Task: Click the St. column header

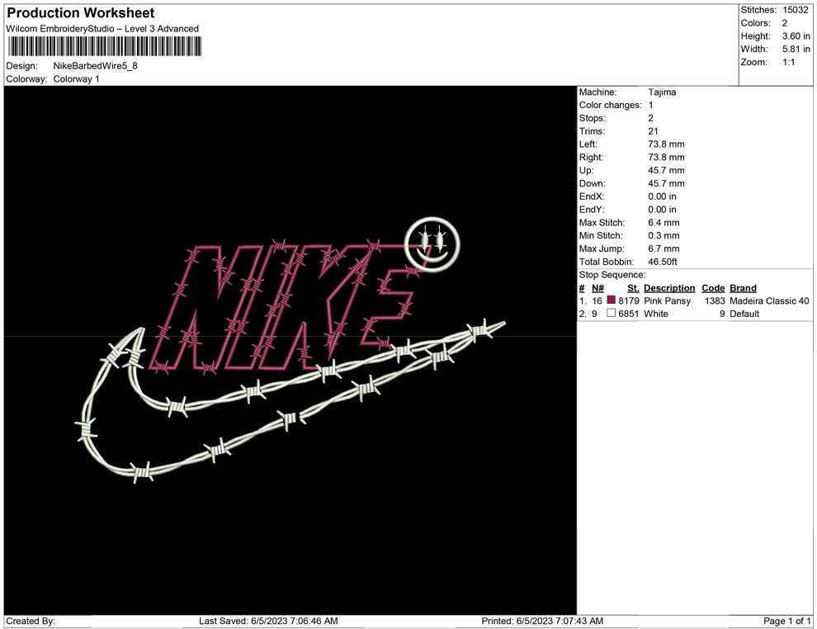Action: click(633, 287)
